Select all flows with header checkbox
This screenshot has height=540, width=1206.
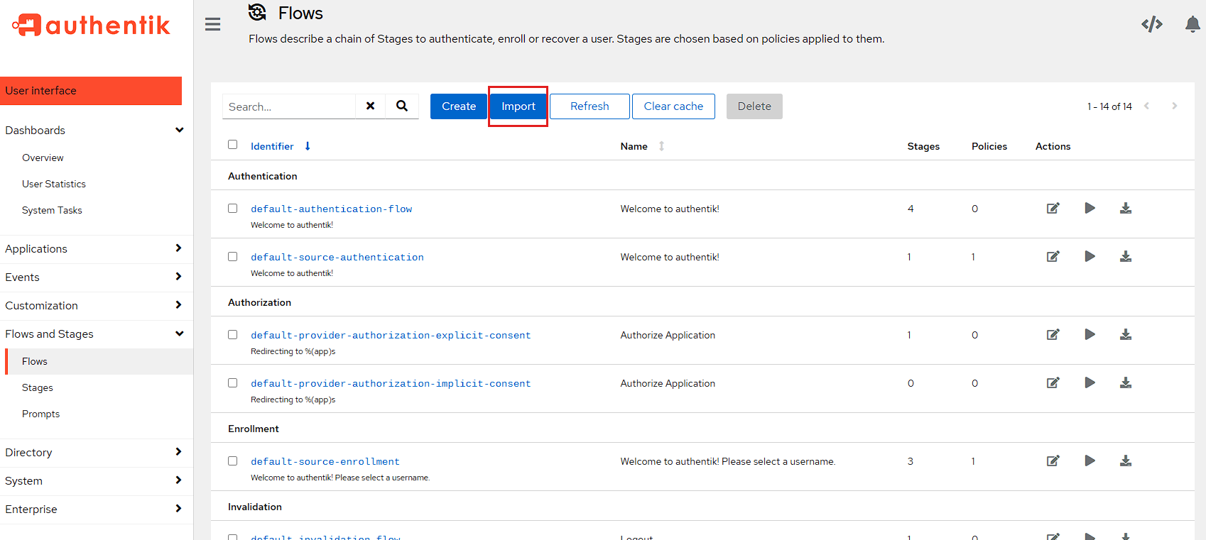click(232, 145)
